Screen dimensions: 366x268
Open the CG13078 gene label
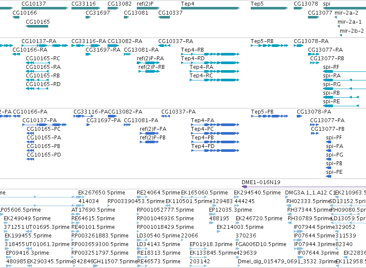tap(306, 4)
